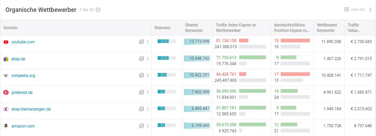Click traffic value € 737.648
The width and height of the screenshot is (376, 136).
pyautogui.click(x=363, y=126)
